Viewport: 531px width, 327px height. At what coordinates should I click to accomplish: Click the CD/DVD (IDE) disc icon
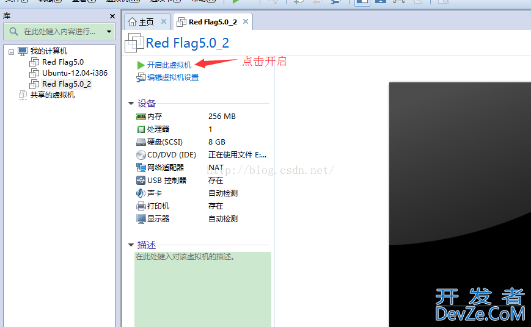141,155
